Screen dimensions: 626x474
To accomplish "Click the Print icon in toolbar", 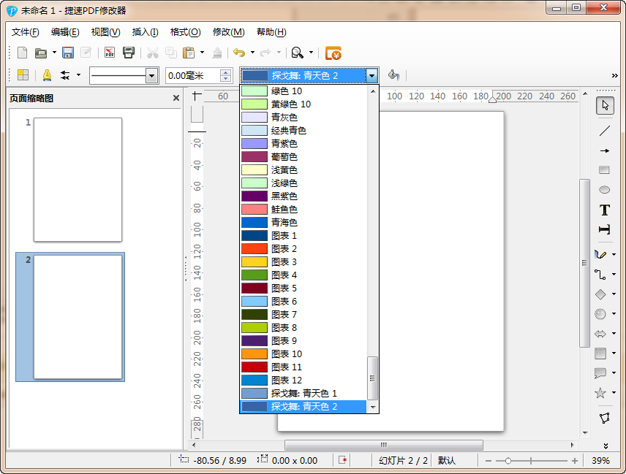I will [129, 53].
